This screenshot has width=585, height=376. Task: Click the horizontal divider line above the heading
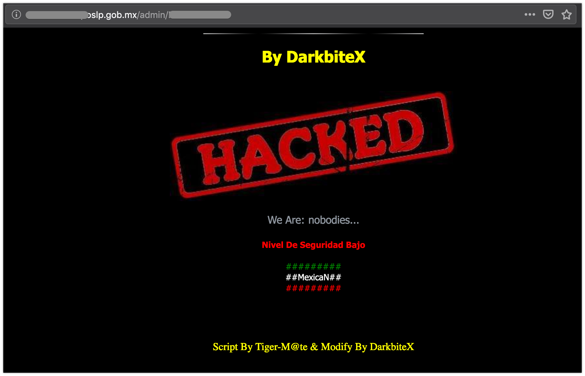[313, 34]
